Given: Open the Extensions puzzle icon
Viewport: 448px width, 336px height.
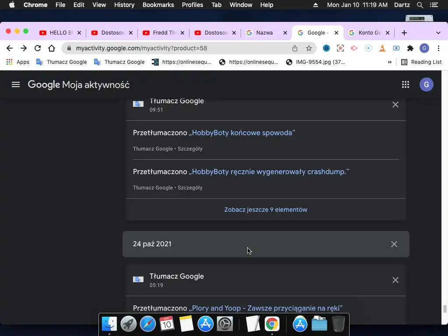Looking at the screenshot, I should click(x=410, y=48).
